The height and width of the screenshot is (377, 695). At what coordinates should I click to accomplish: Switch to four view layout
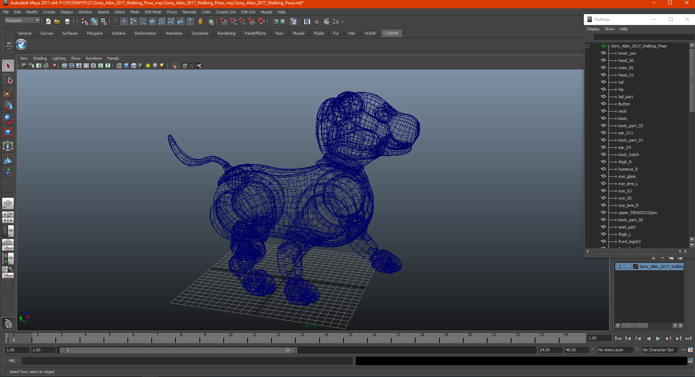click(8, 217)
